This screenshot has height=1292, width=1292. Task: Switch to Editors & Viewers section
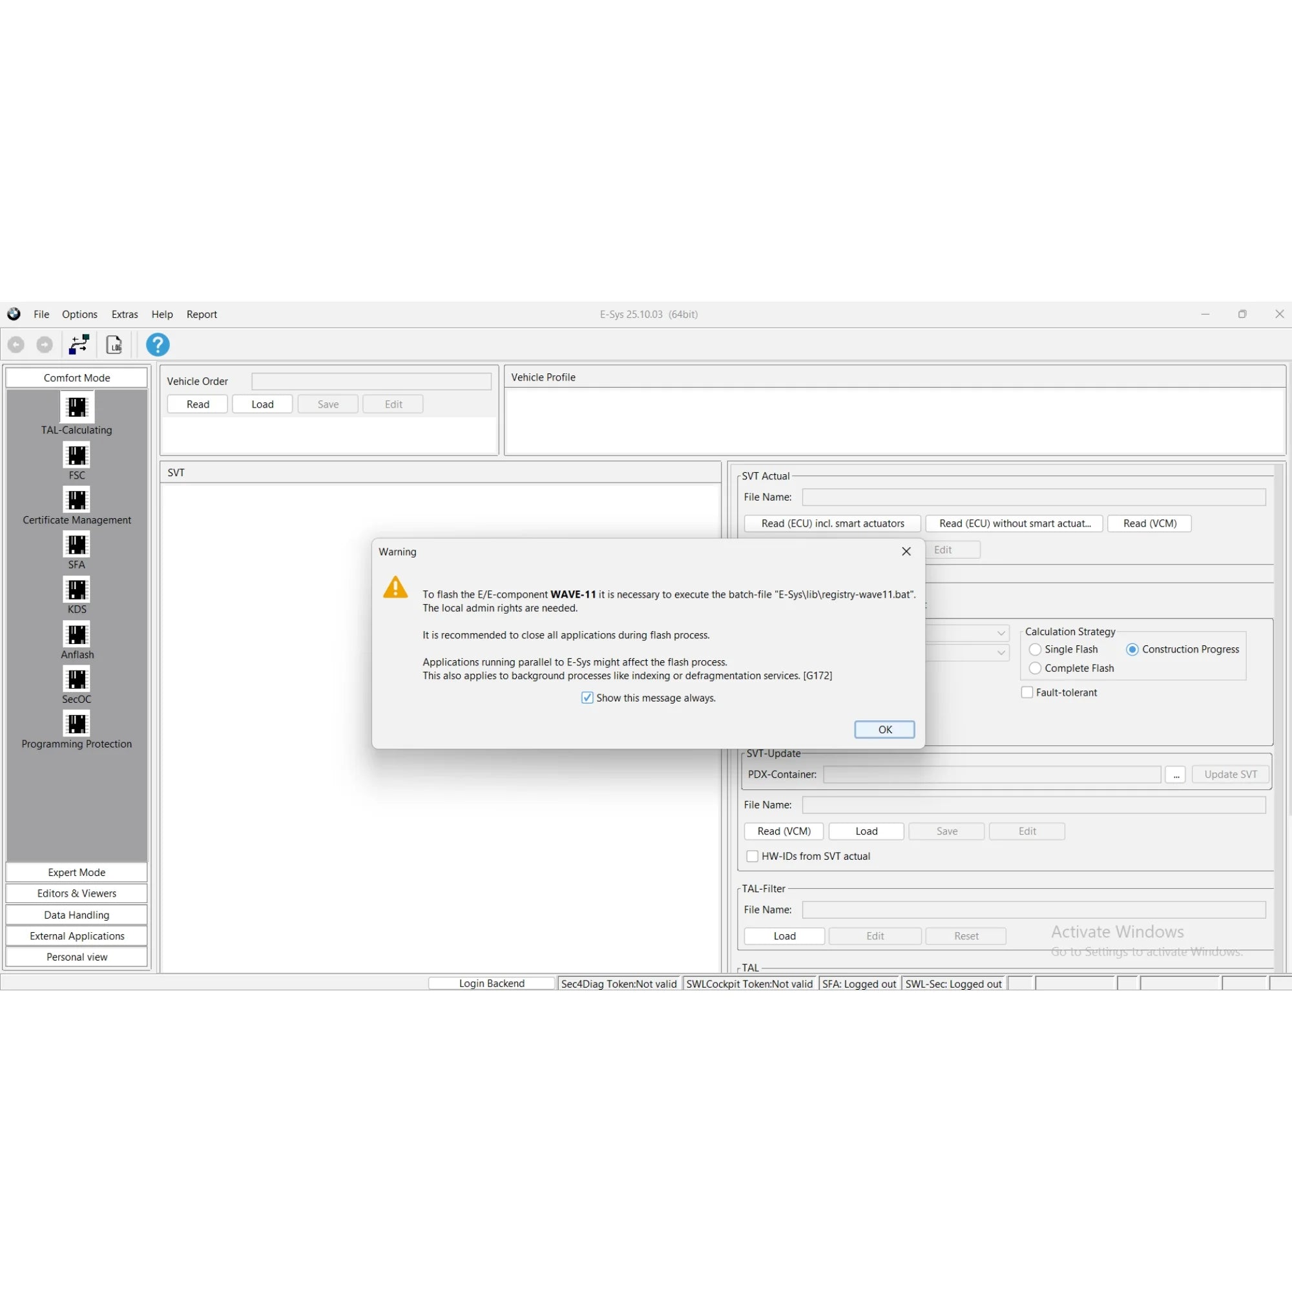77,893
